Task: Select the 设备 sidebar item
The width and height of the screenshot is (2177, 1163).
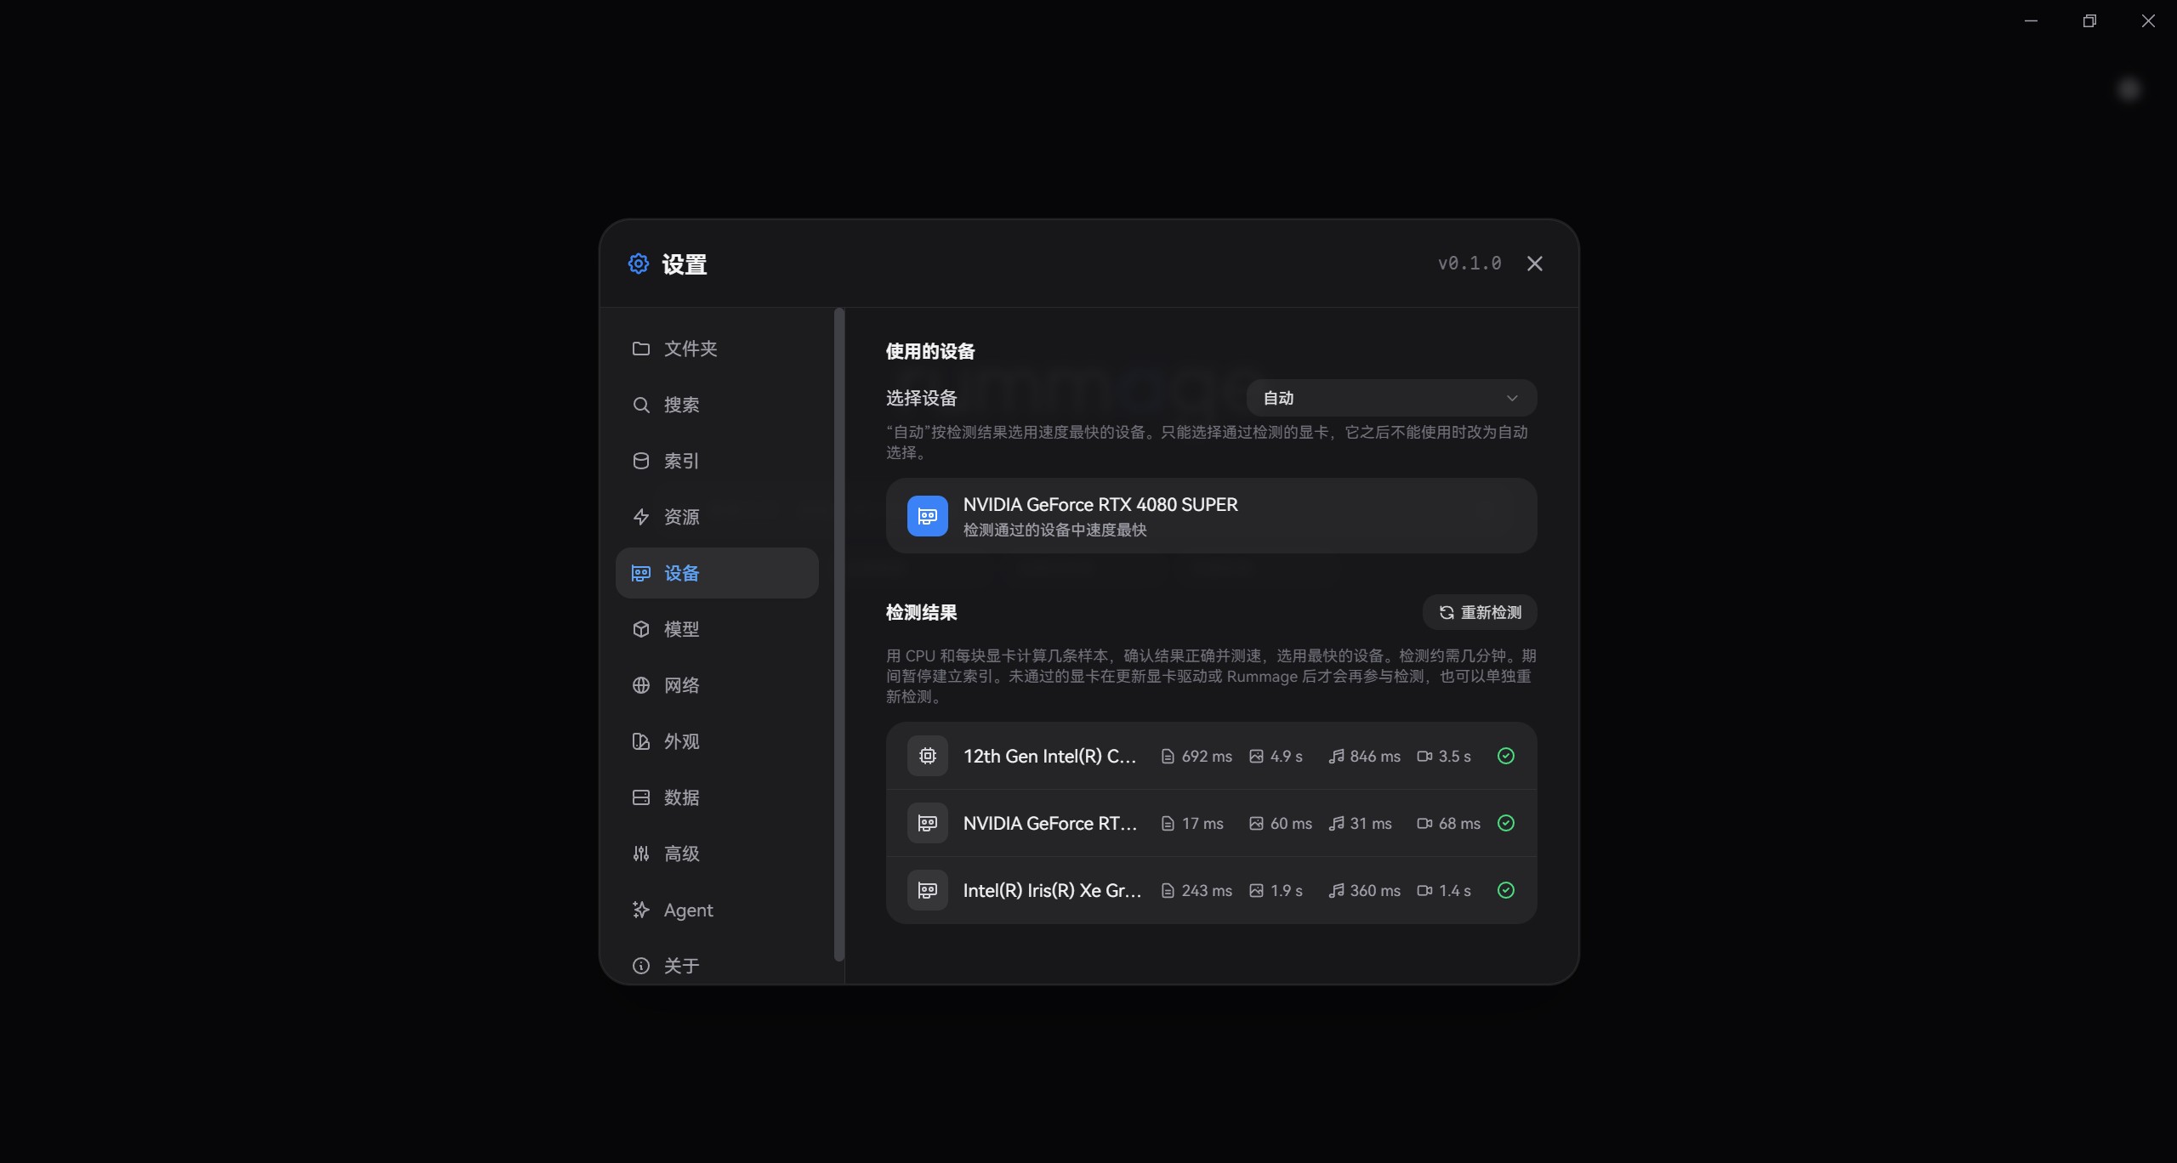Action: [716, 573]
